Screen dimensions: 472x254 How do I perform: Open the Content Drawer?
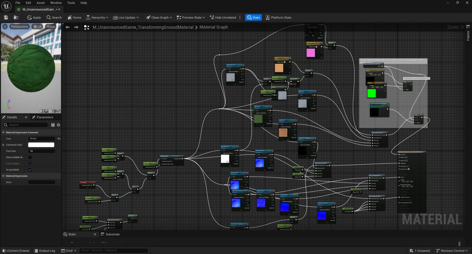(x=16, y=250)
